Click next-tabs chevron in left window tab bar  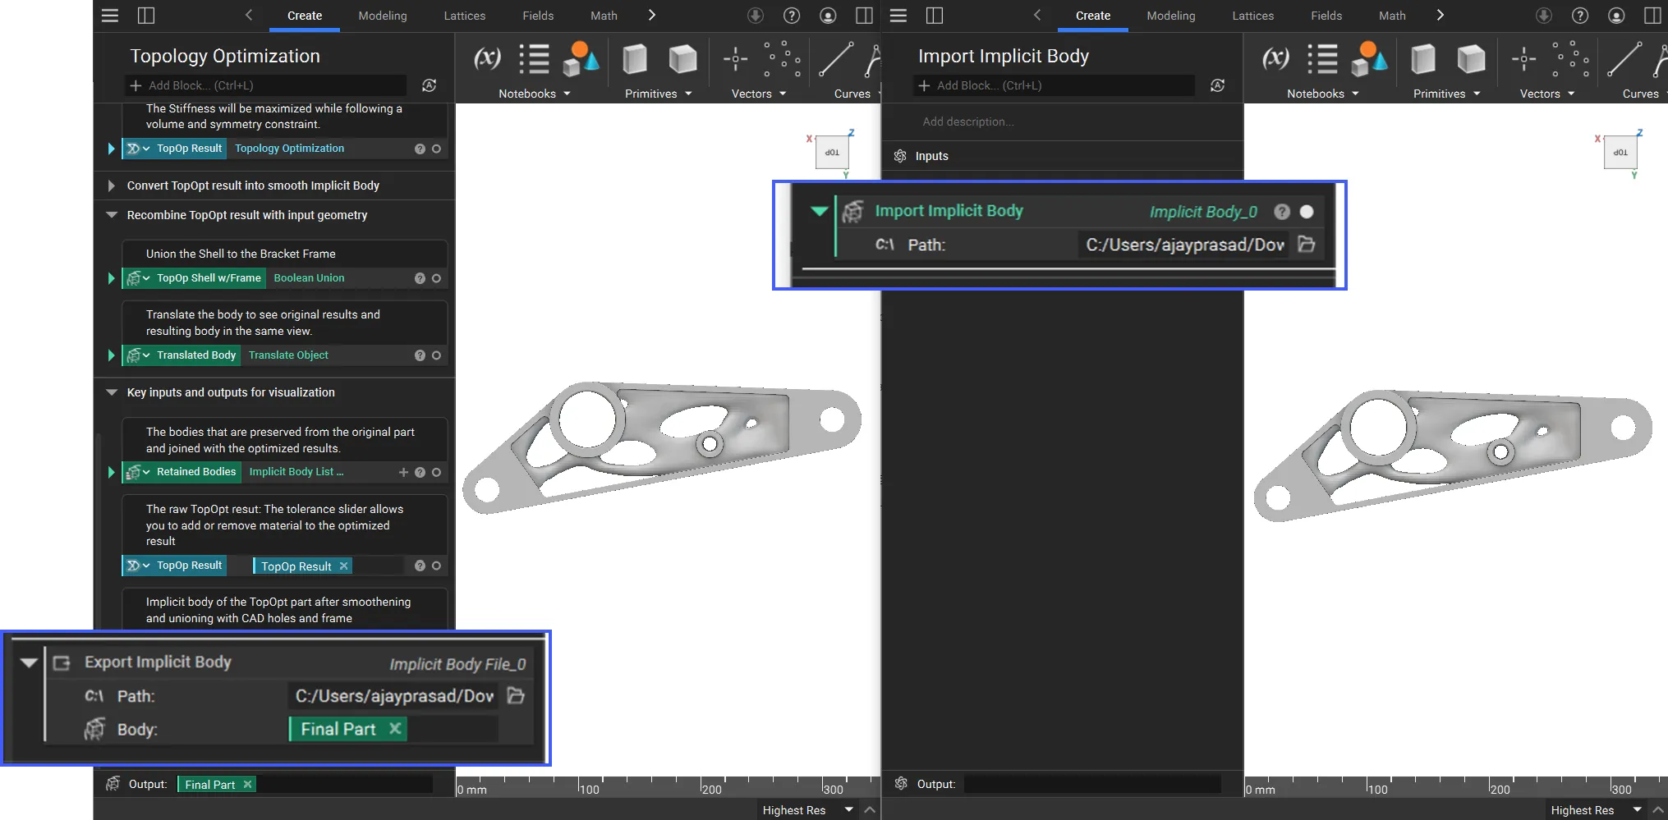[652, 15]
